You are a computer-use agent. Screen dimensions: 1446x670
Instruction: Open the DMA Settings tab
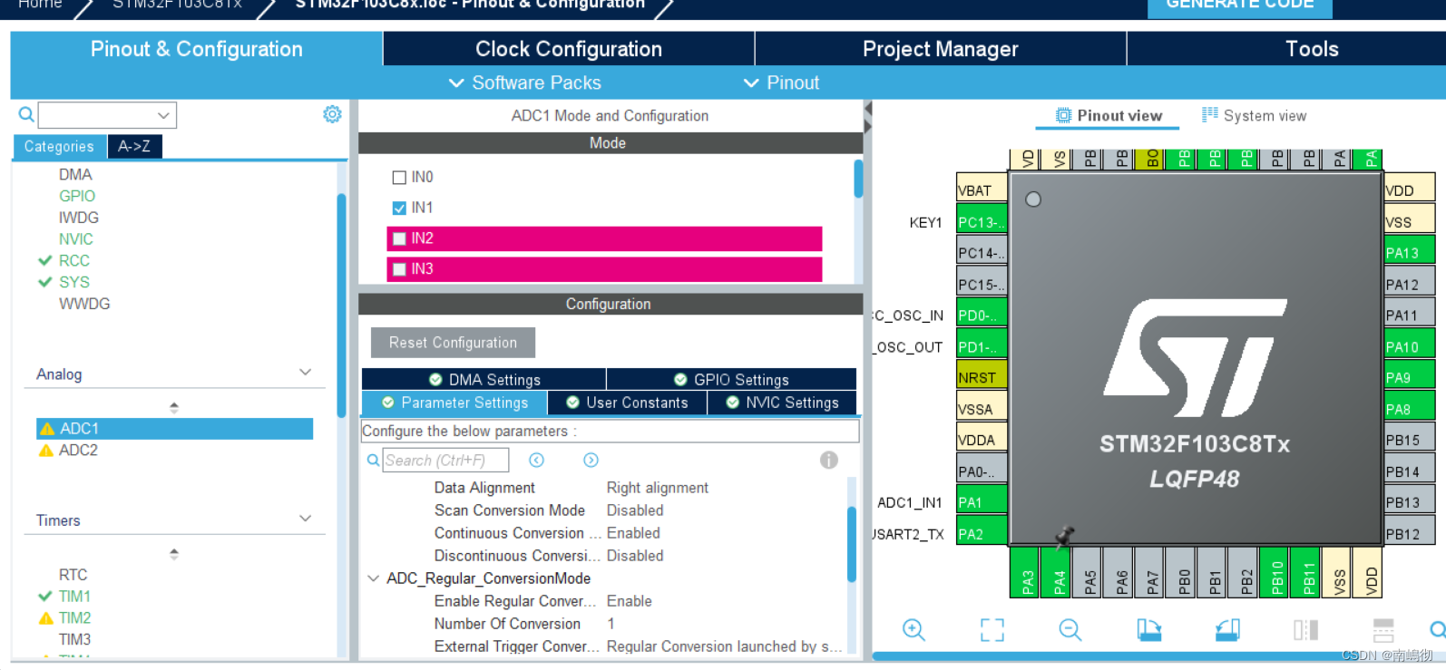484,379
